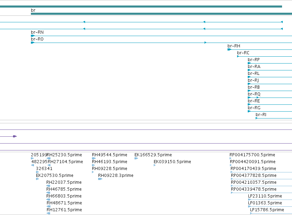Select the br-RA transcript label
This screenshot has height=215, width=292.
tap(254, 67)
